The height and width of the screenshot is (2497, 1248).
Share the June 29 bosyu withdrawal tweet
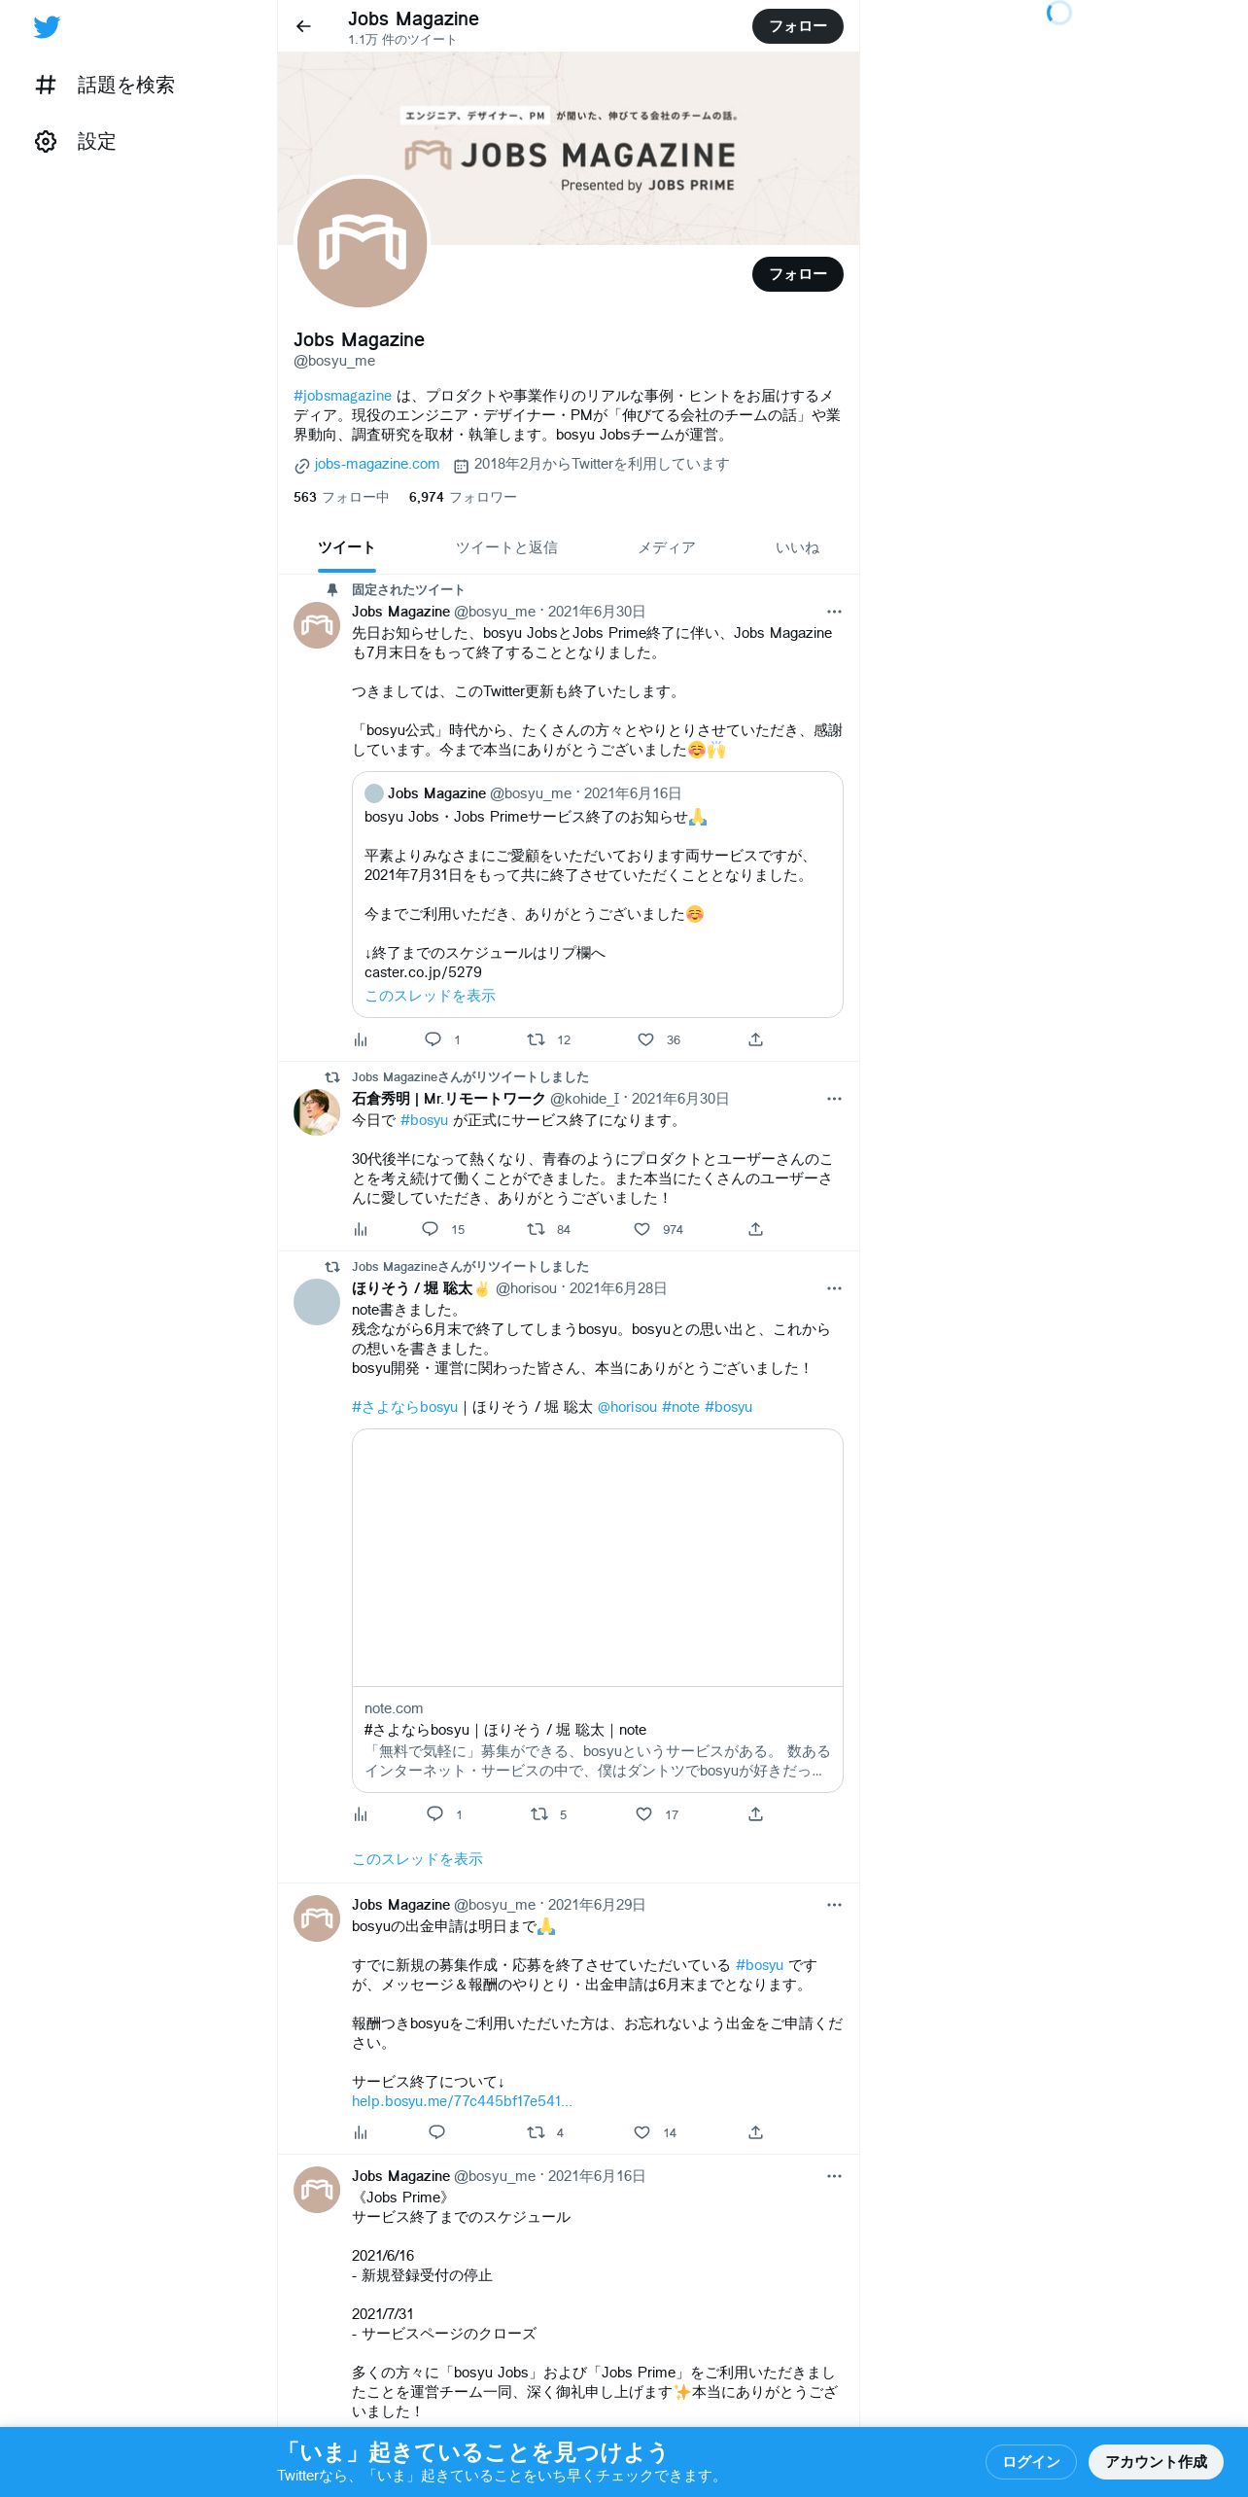coord(755,2132)
